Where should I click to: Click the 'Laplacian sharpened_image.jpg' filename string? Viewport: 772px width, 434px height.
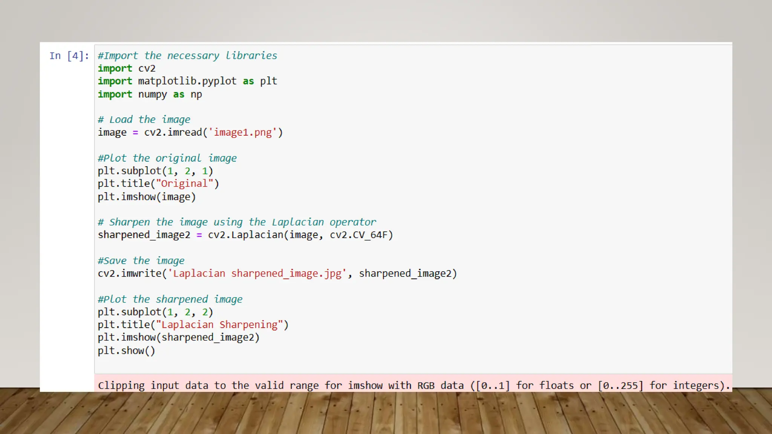coord(257,274)
